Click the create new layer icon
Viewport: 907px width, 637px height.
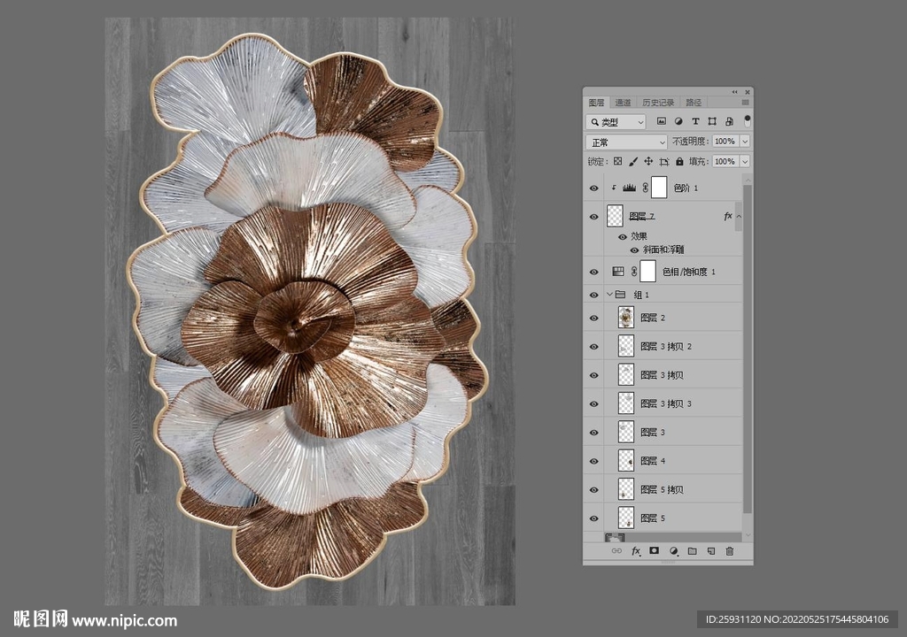(710, 551)
